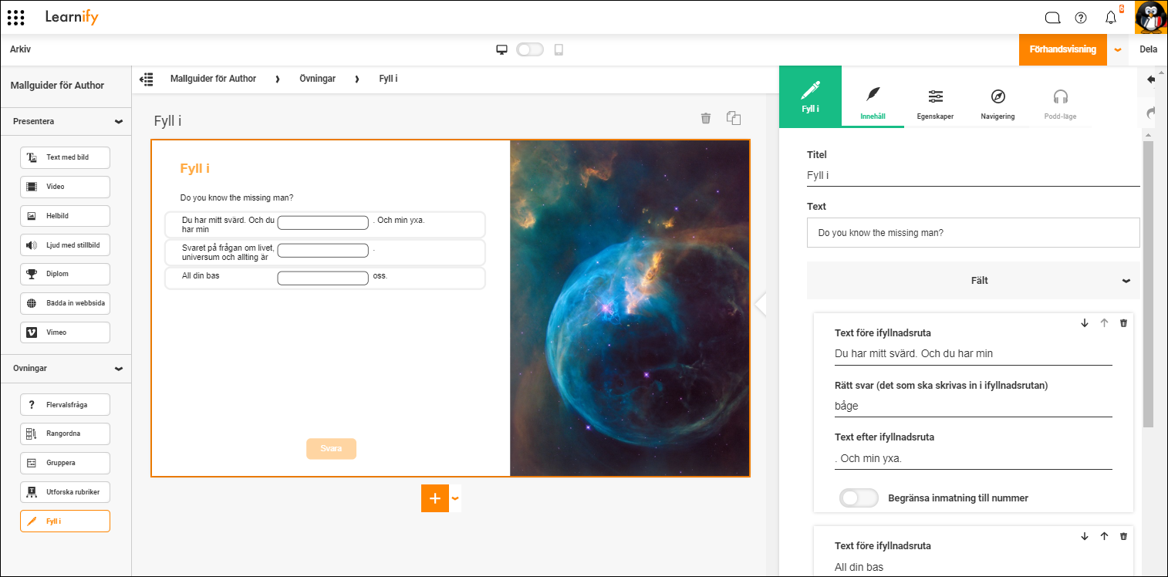Collapse the Presentera section
Viewport: 1168px width, 577px height.
click(x=118, y=122)
